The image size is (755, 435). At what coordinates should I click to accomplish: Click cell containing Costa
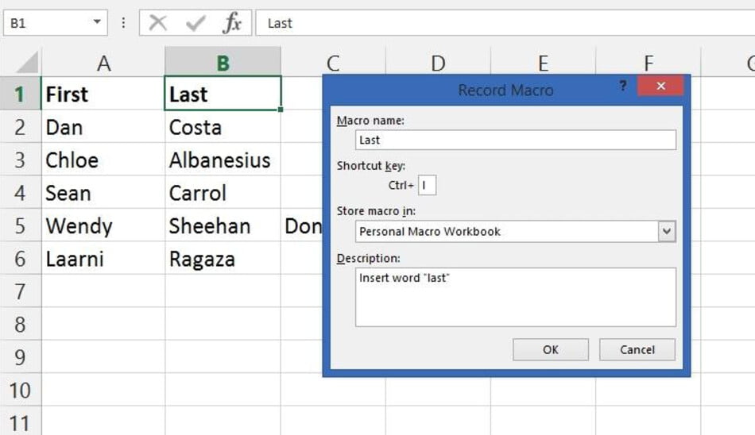(x=223, y=126)
